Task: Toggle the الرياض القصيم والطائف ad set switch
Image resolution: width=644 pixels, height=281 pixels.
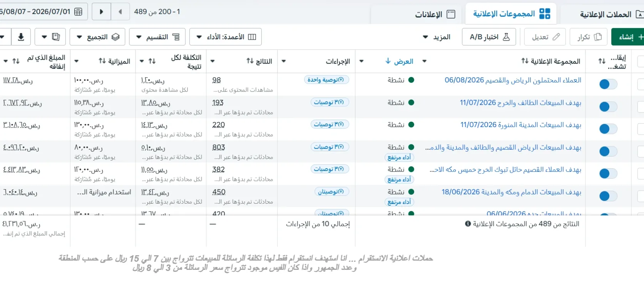Action: pos(608,151)
